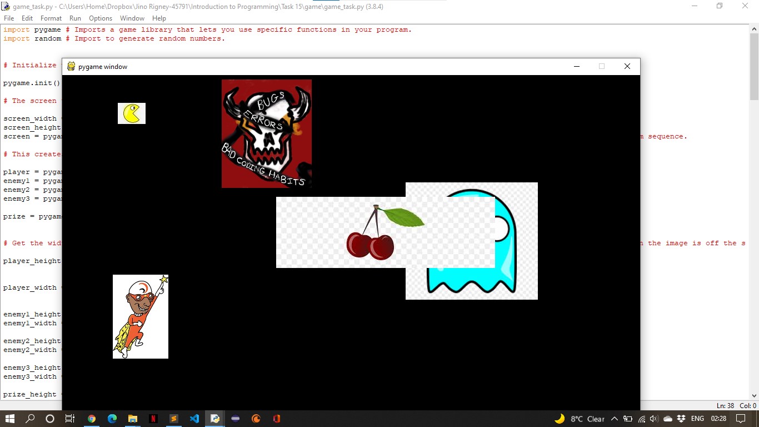
Task: Open File Explorer from the taskbar
Action: point(133,419)
